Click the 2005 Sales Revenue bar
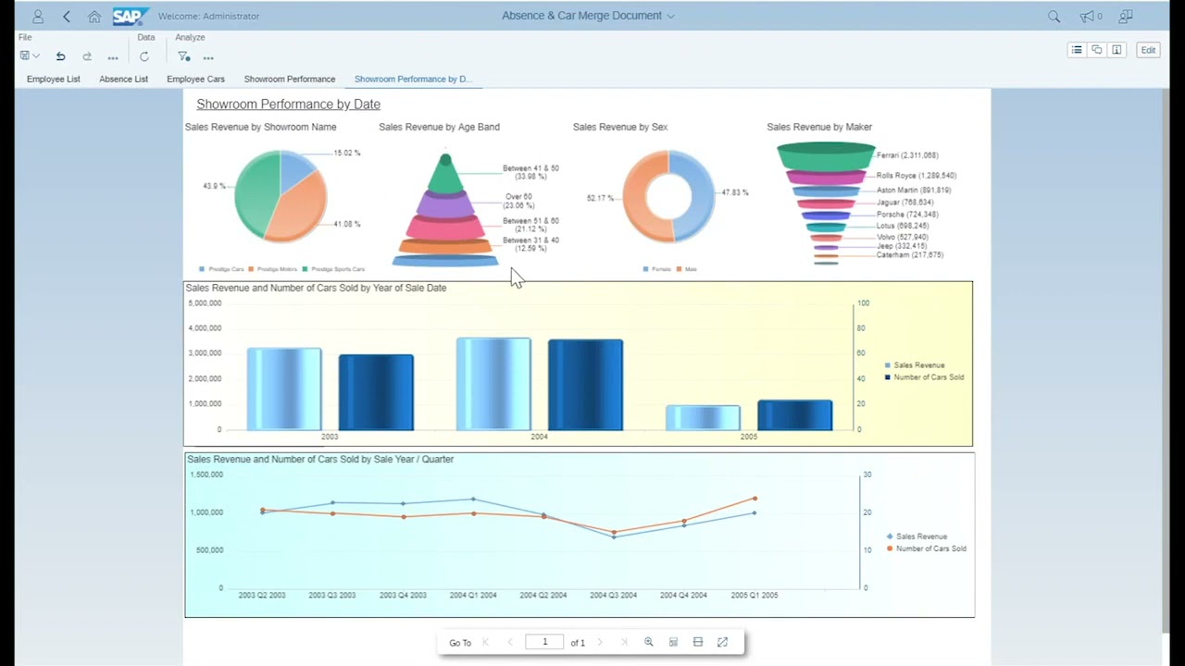The width and height of the screenshot is (1185, 666). (703, 418)
